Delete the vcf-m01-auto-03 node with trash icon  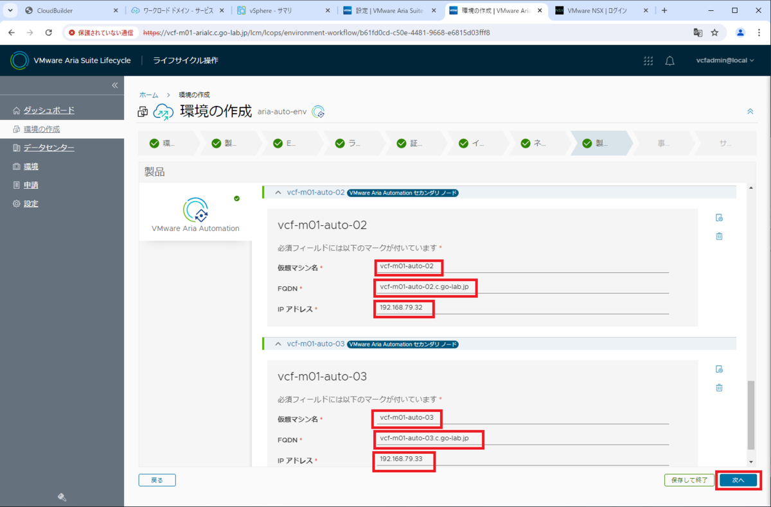[719, 388]
